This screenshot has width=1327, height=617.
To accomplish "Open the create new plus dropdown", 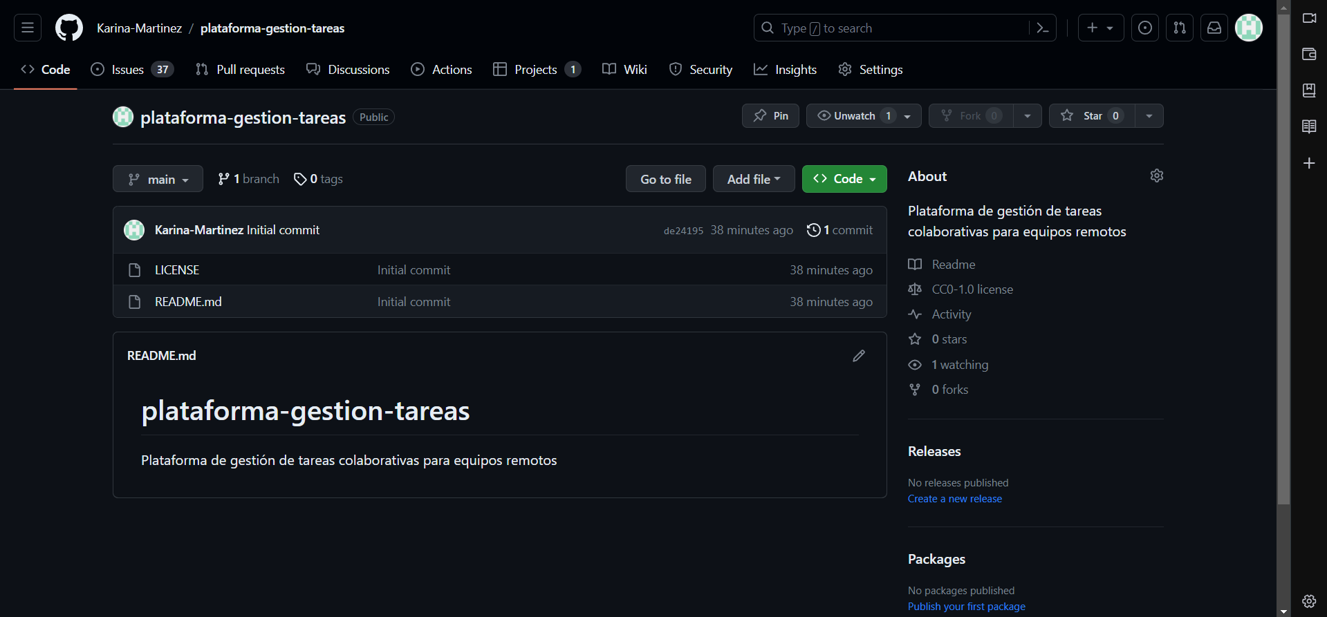I will 1101,28.
